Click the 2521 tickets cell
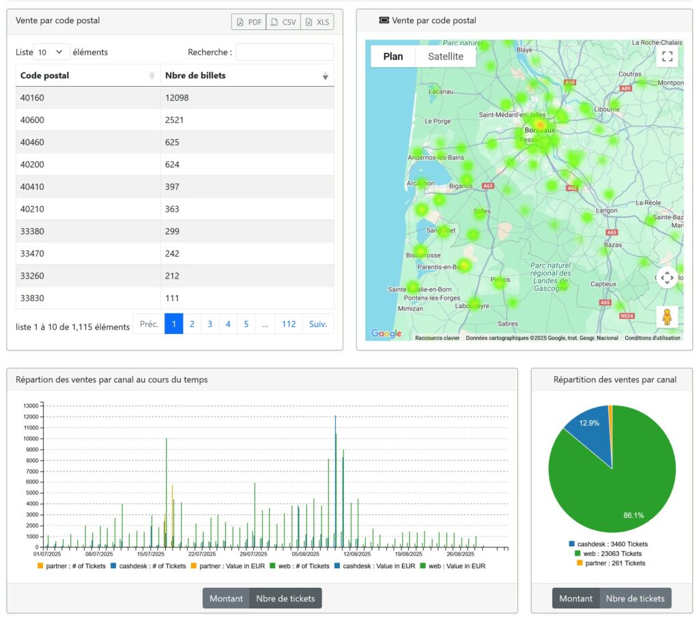The image size is (699, 622). coord(247,120)
